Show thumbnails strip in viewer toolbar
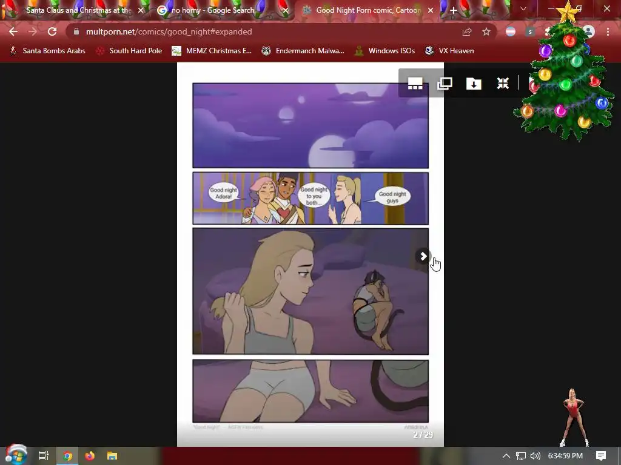Screen dimensions: 621x465 (415, 84)
